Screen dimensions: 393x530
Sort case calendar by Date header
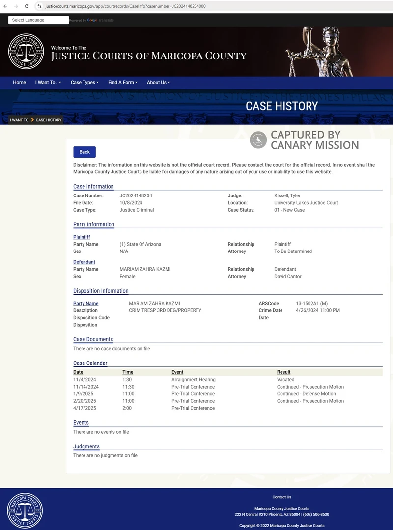78,372
